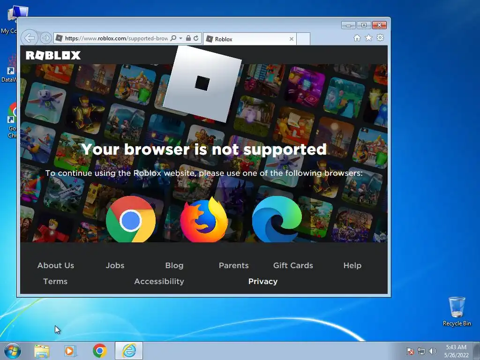Screen dimensions: 480x360
Task: Open the Parents footer link
Action: point(233,265)
